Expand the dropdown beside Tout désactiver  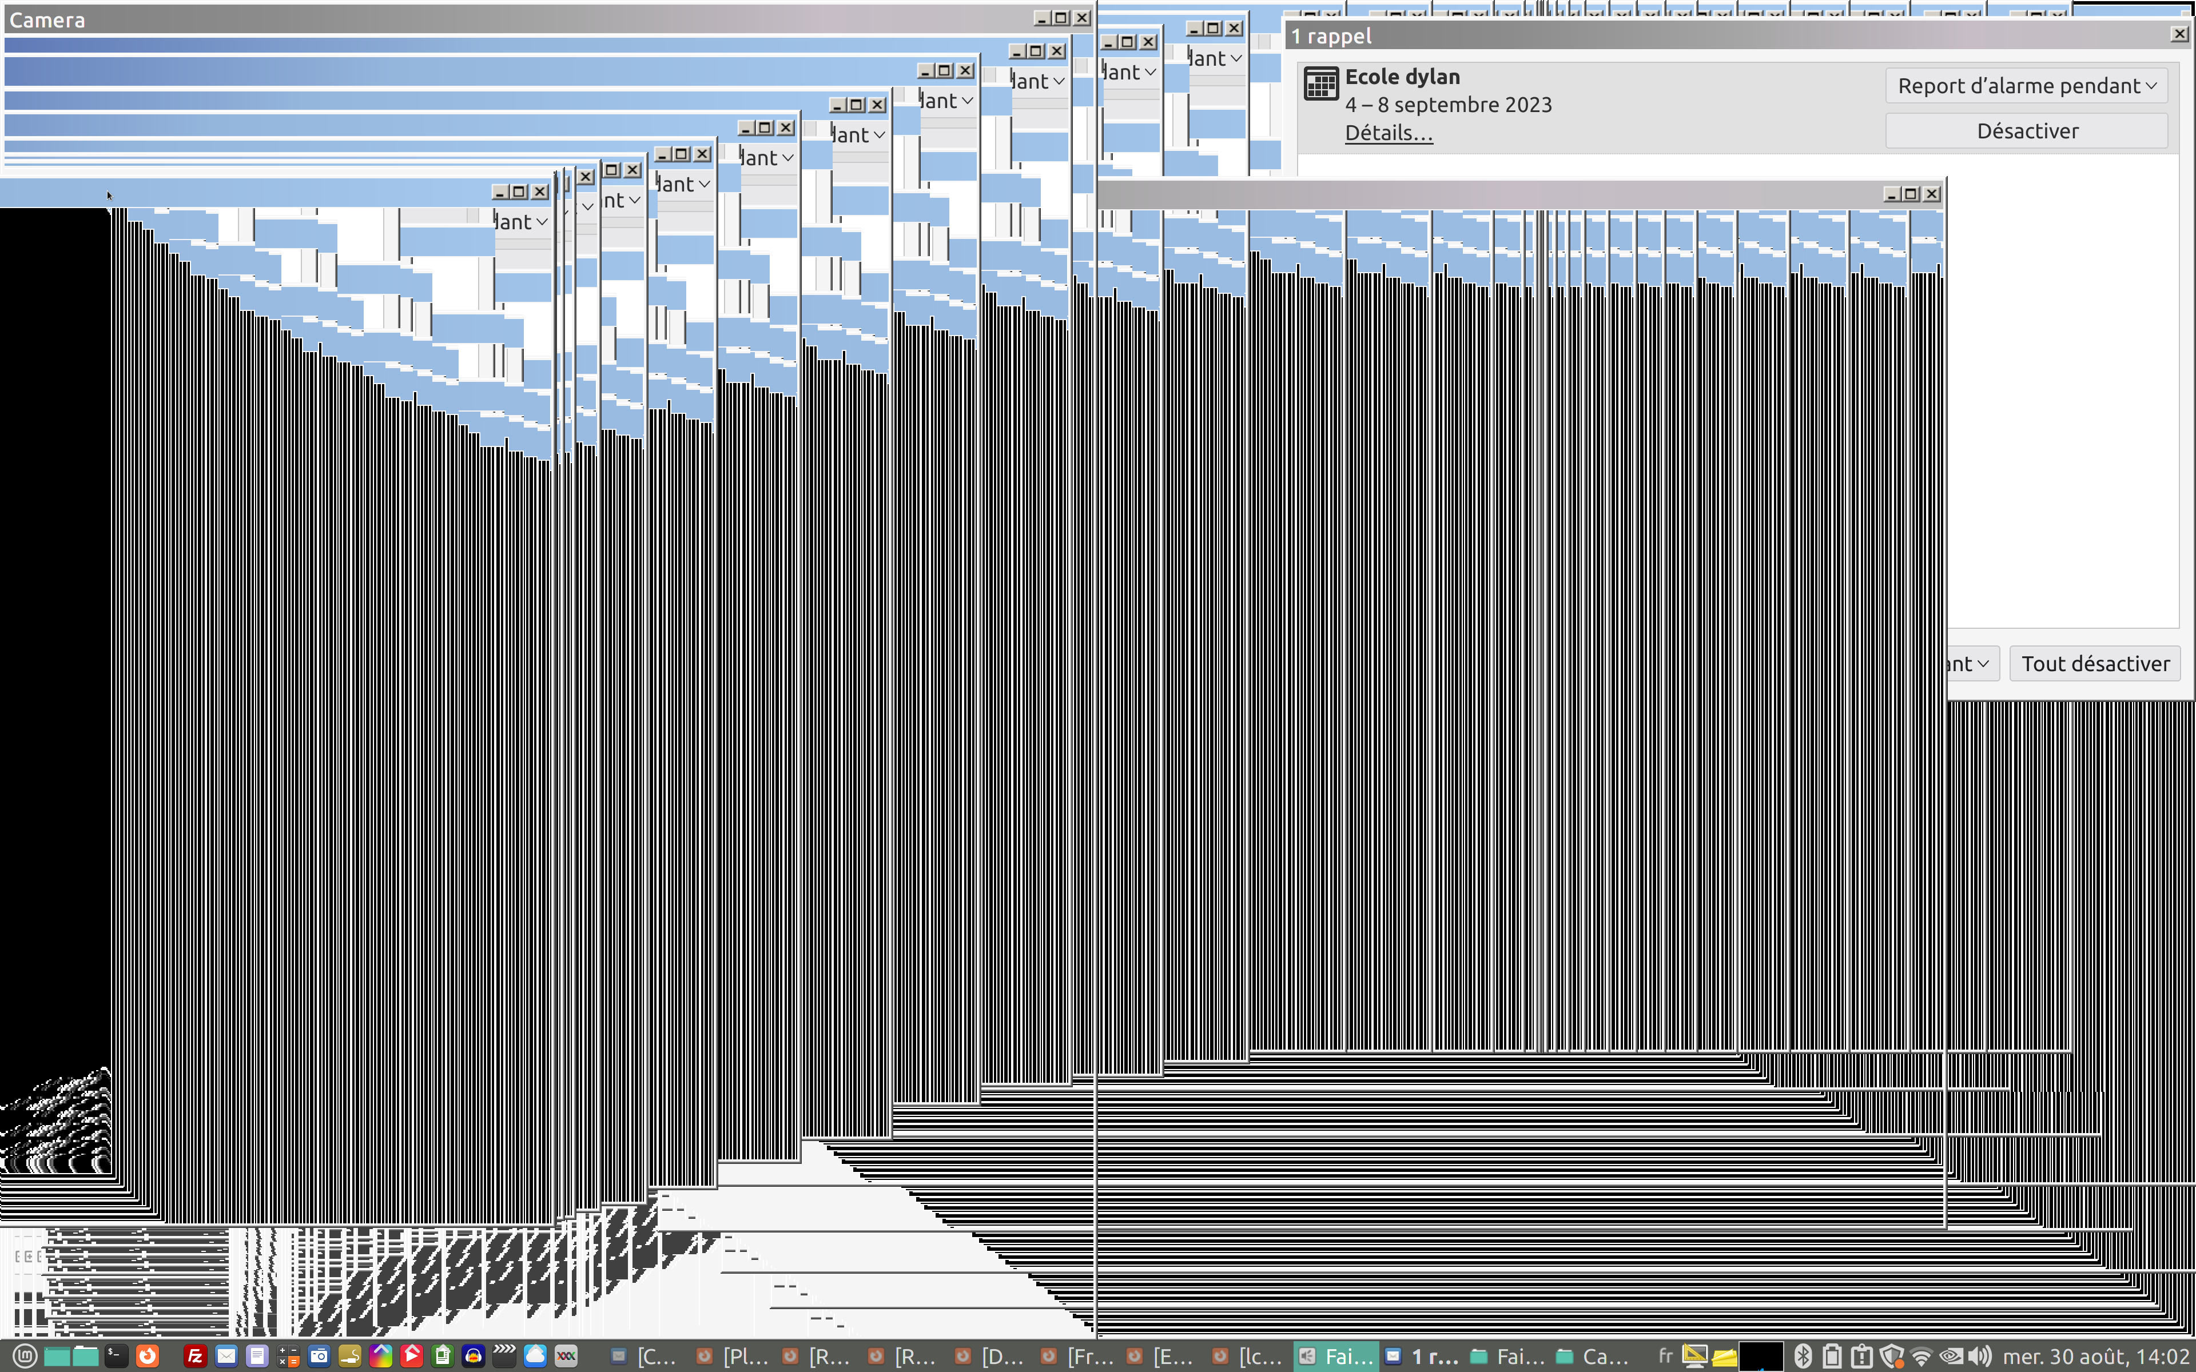tap(1973, 663)
